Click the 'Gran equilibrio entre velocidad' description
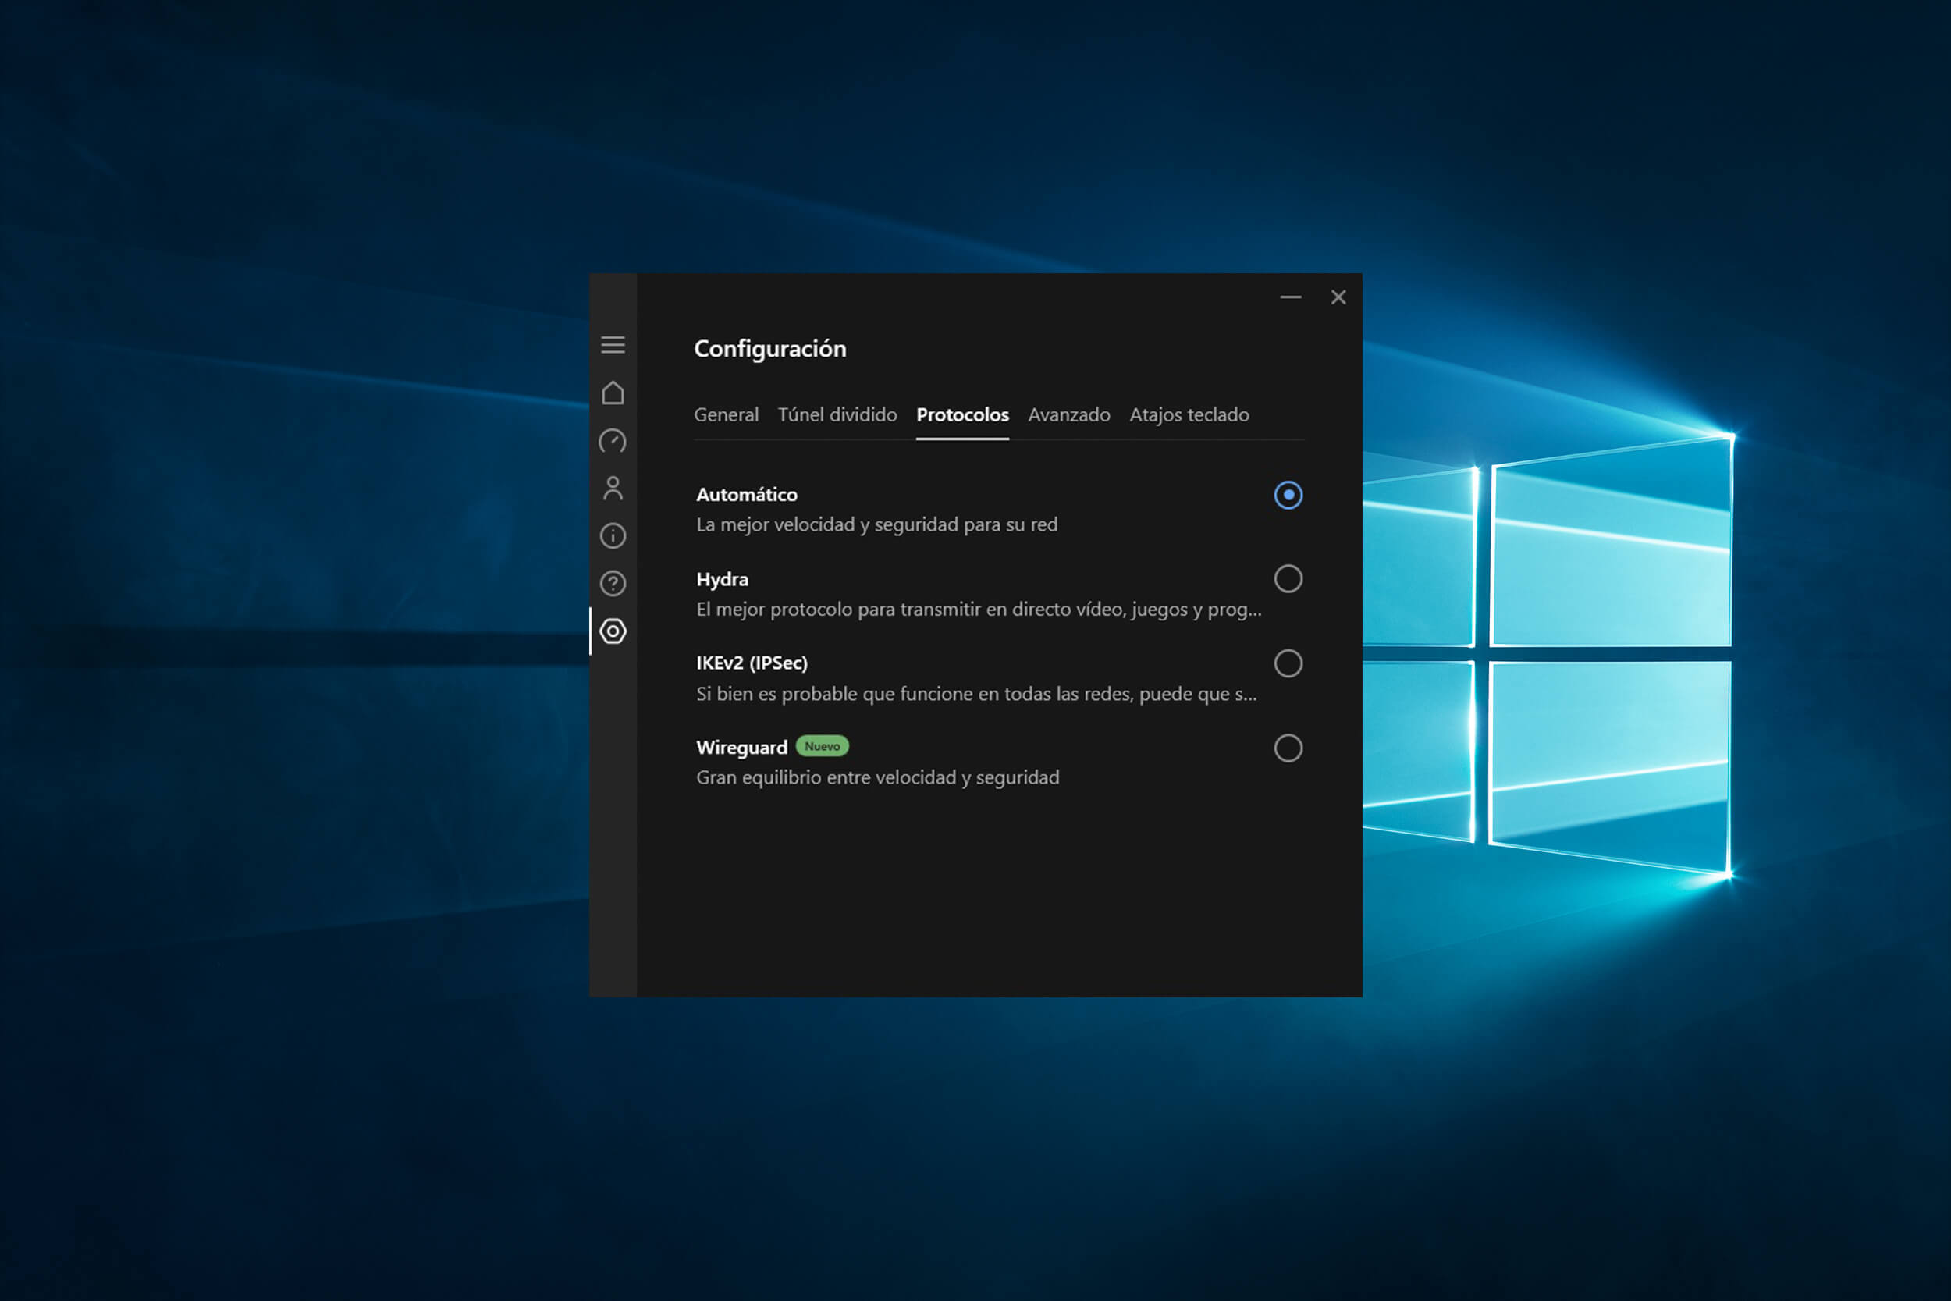 click(x=878, y=777)
